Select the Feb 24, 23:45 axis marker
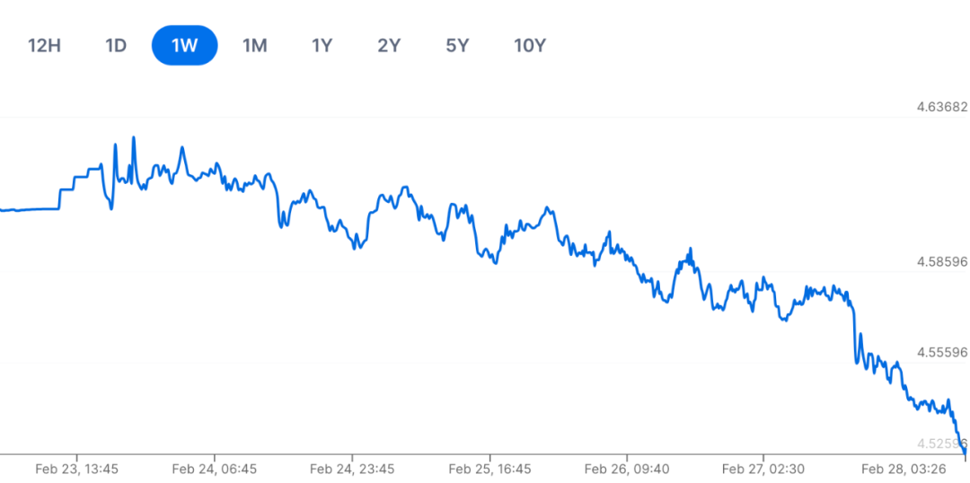The image size is (970, 483). [x=352, y=469]
